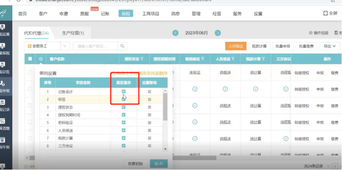Expand the 导出 dropdown button
The image size is (342, 170).
pyautogui.click(x=329, y=46)
